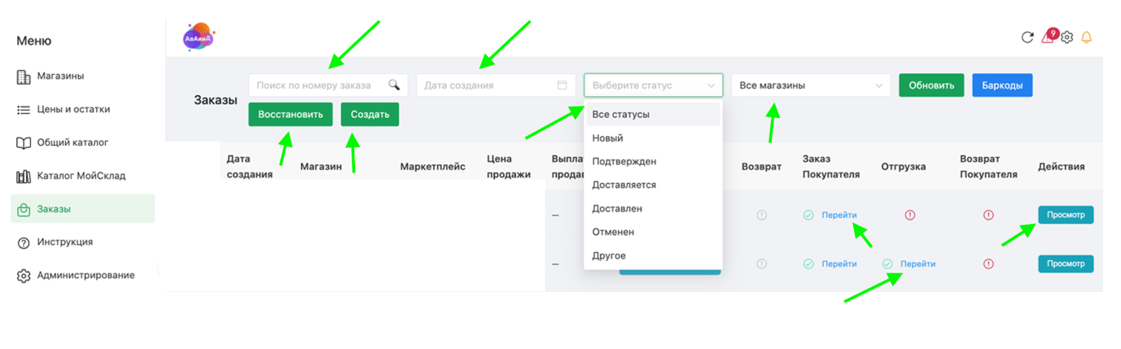Select Доставлен in status dropdown list
Viewport: 1121px width, 349px height.
coord(617,208)
